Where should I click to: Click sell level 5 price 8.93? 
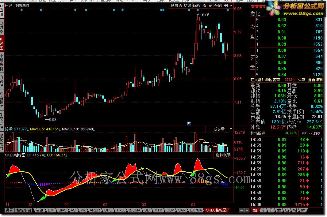[x=282, y=20]
